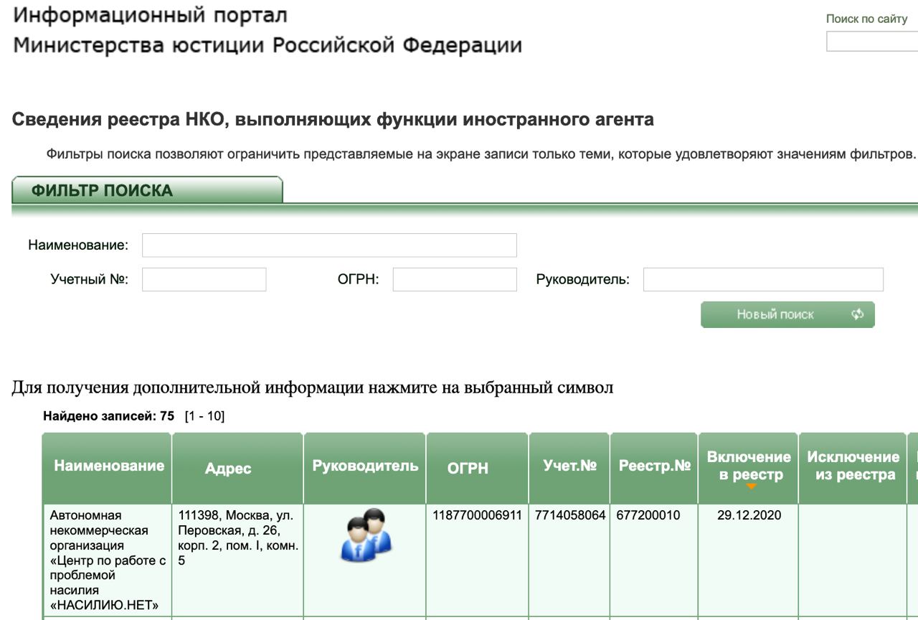
Task: Click the orange sort arrow under Включение в реестр
Action: click(751, 487)
